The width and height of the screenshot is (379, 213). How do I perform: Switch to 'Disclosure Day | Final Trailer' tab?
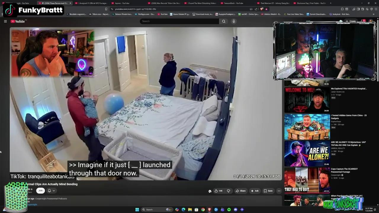click(x=310, y=3)
